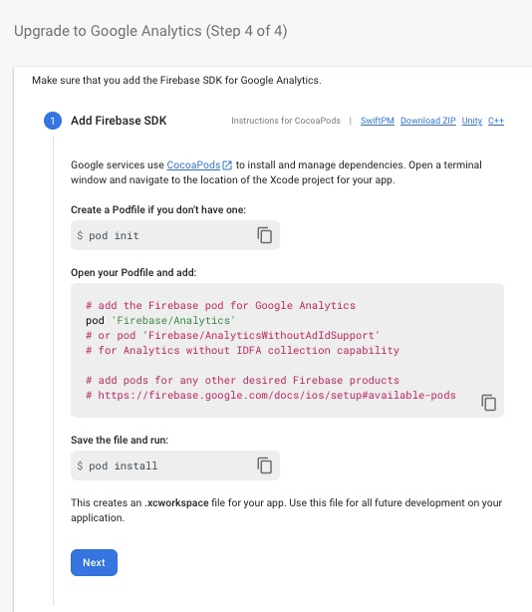Click the Upgrade to Google Analytics title

[x=150, y=31]
